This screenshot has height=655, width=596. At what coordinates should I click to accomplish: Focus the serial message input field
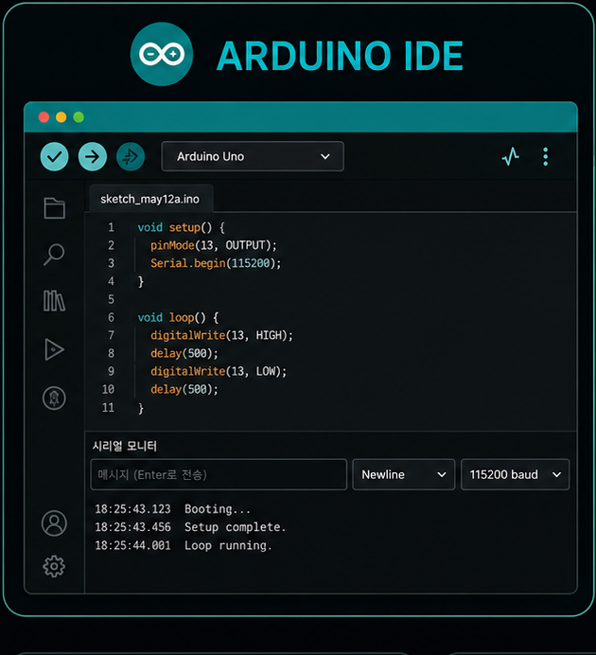[x=219, y=474]
